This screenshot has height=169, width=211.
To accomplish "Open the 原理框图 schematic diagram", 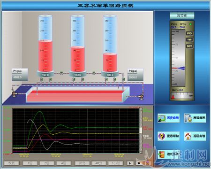I will (x=195, y=118).
